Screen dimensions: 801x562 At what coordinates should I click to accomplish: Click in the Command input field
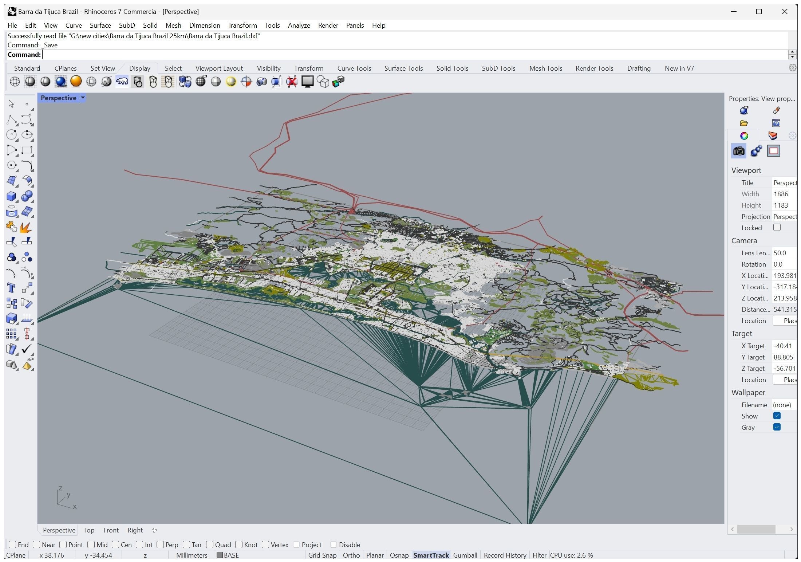click(x=415, y=54)
